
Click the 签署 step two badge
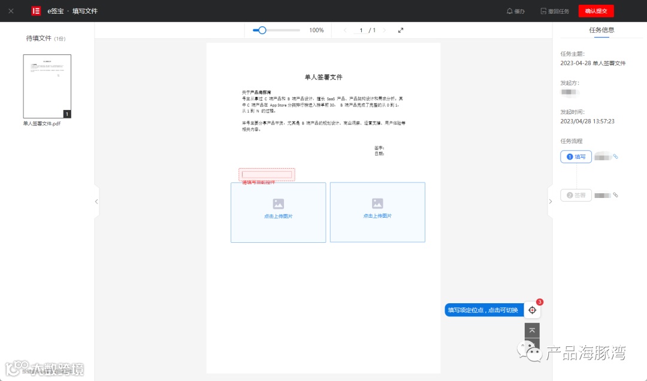pos(576,195)
